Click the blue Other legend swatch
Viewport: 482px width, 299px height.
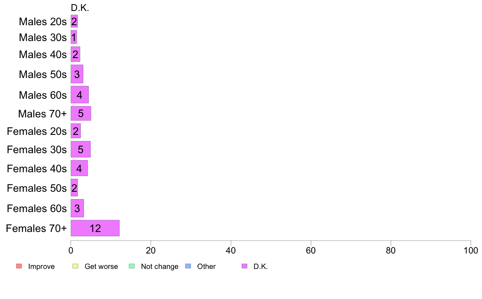[188, 266]
